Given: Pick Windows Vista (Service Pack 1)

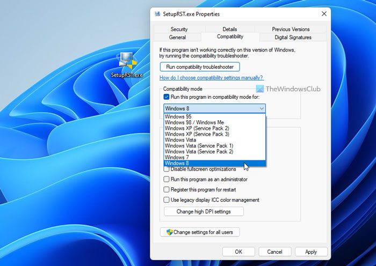Looking at the screenshot, I should click(x=215, y=145).
